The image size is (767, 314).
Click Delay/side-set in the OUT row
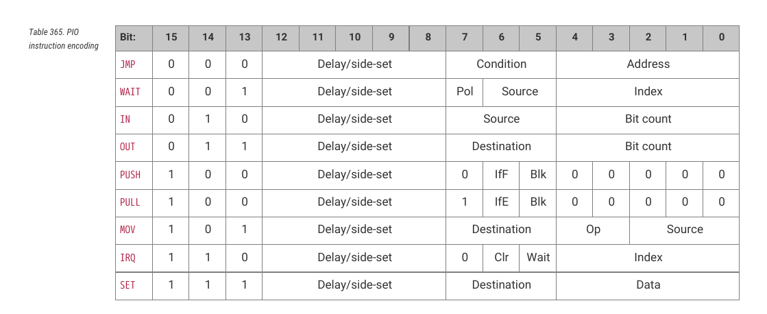pos(354,146)
